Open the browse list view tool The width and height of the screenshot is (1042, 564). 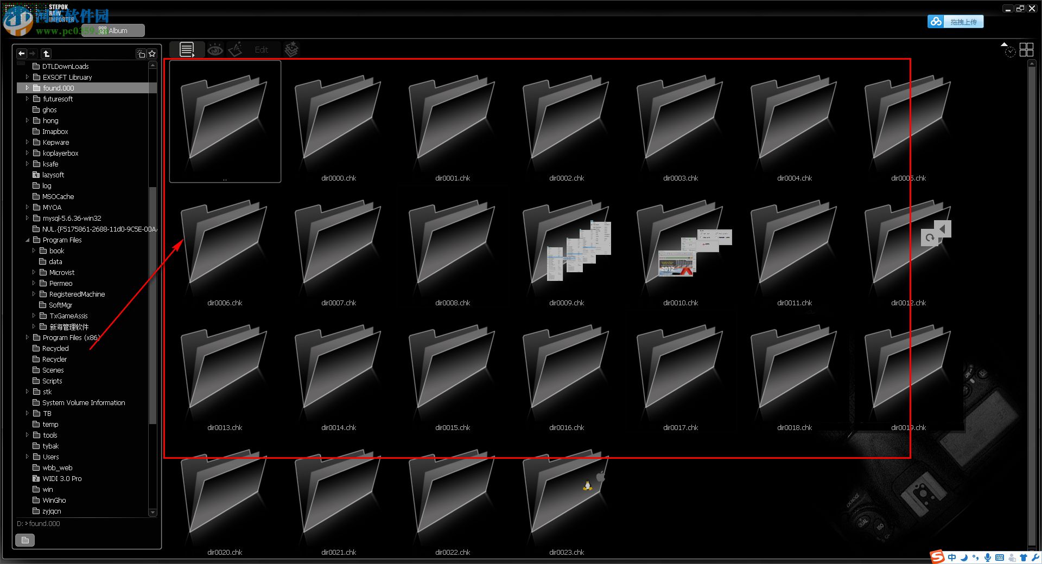(187, 50)
